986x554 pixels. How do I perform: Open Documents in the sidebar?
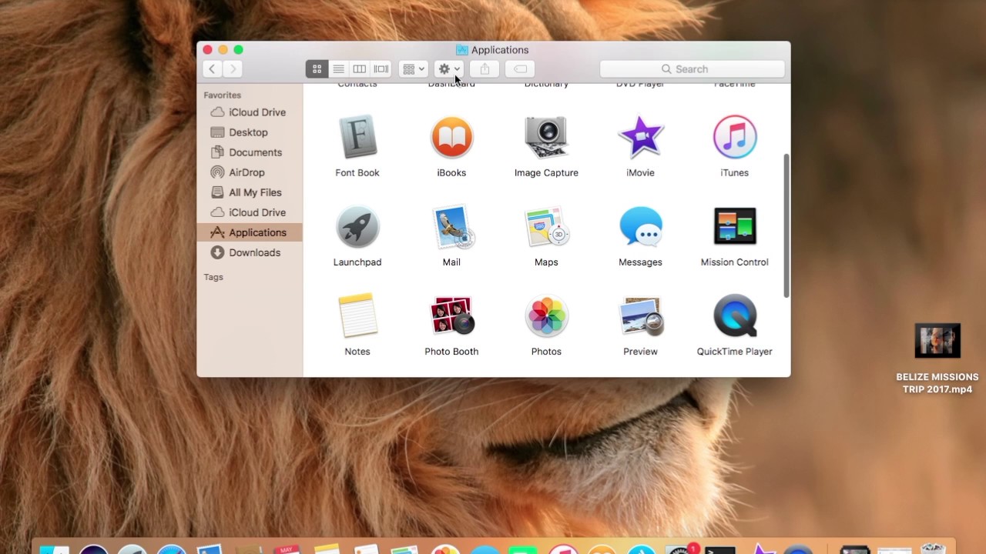coord(250,152)
